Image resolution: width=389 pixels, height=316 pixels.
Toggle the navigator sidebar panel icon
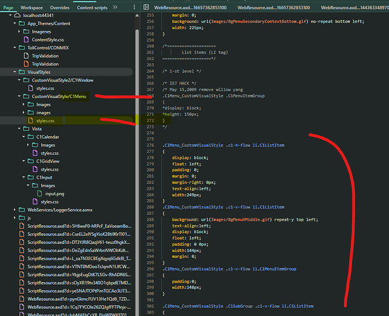tap(146, 7)
